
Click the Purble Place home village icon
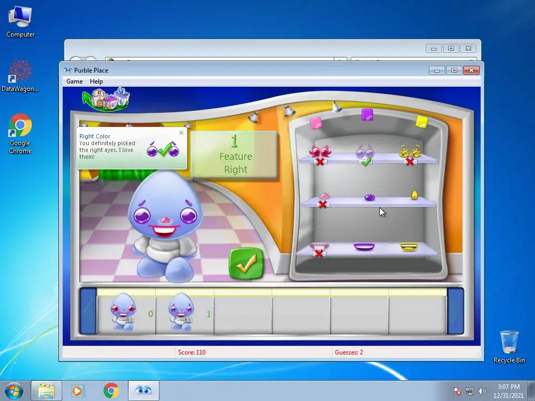pos(106,99)
